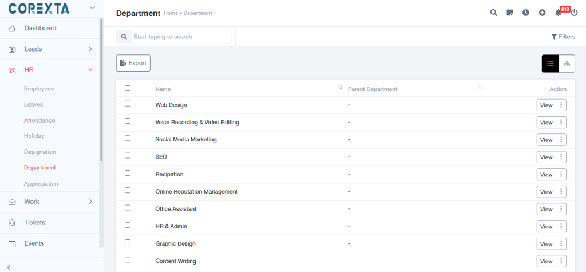Viewport: 586px width, 272px height.
Task: Click the search magnifier icon in header
Action: [493, 13]
